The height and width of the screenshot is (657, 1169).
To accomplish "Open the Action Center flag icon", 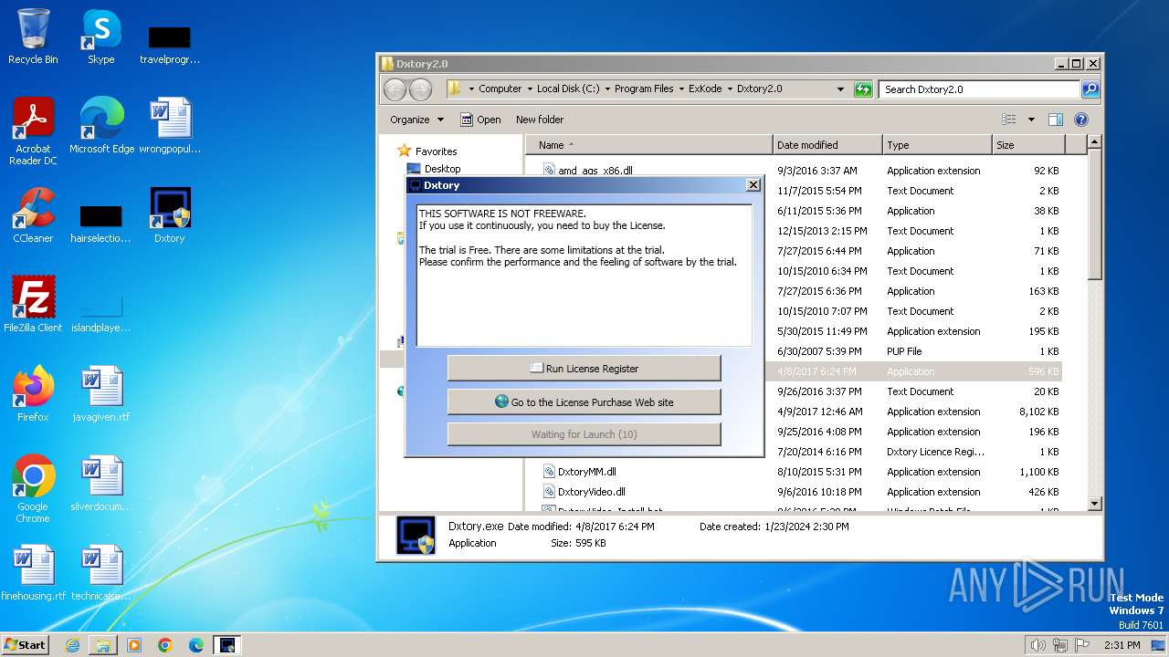I will pyautogui.click(x=1082, y=645).
